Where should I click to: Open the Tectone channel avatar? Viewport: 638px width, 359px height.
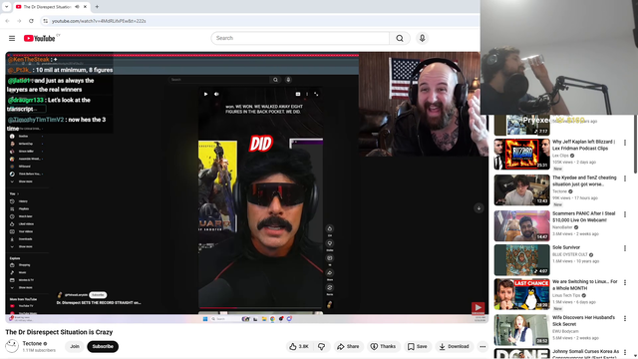(12, 346)
